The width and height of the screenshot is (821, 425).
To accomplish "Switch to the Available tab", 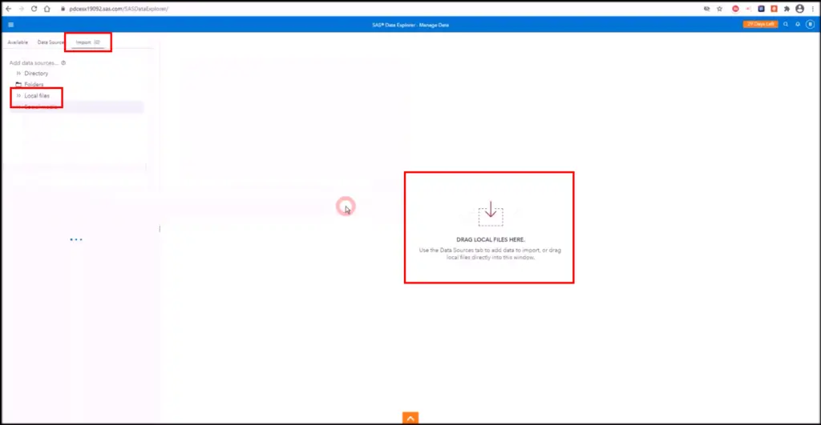I will point(18,42).
